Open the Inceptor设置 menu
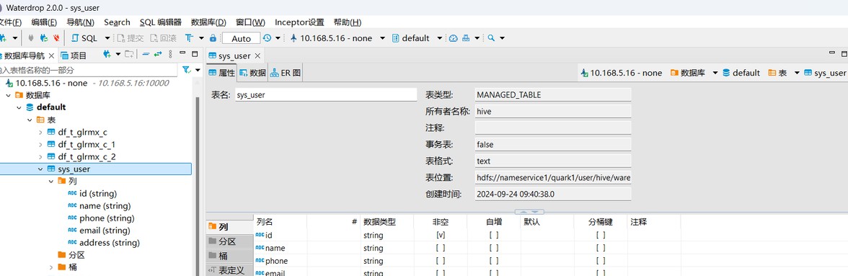848x276 pixels. [x=299, y=22]
